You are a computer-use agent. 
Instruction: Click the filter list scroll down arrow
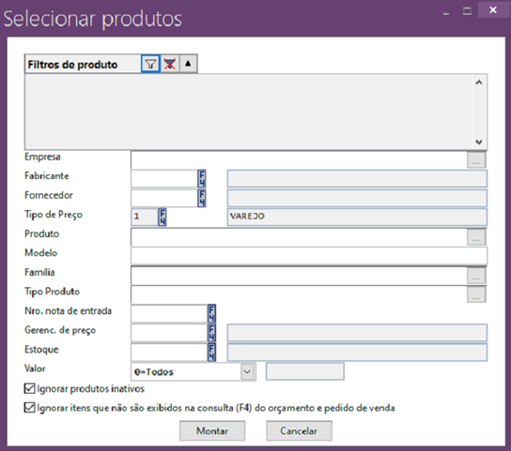pyautogui.click(x=479, y=142)
